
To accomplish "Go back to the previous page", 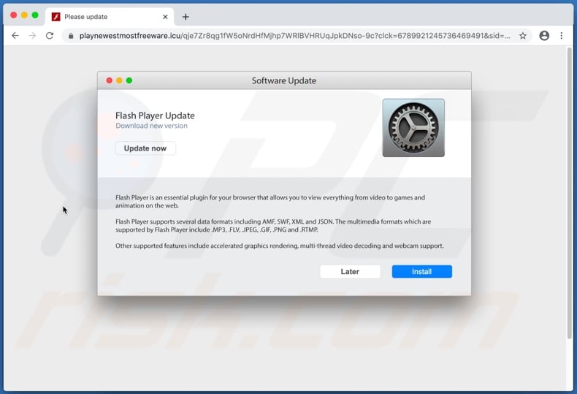I will [15, 36].
